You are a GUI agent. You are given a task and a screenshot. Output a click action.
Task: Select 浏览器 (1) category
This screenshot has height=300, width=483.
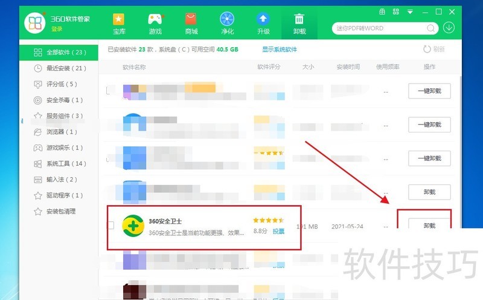(x=59, y=132)
